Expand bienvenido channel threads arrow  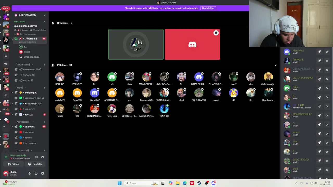(x=12, y=93)
